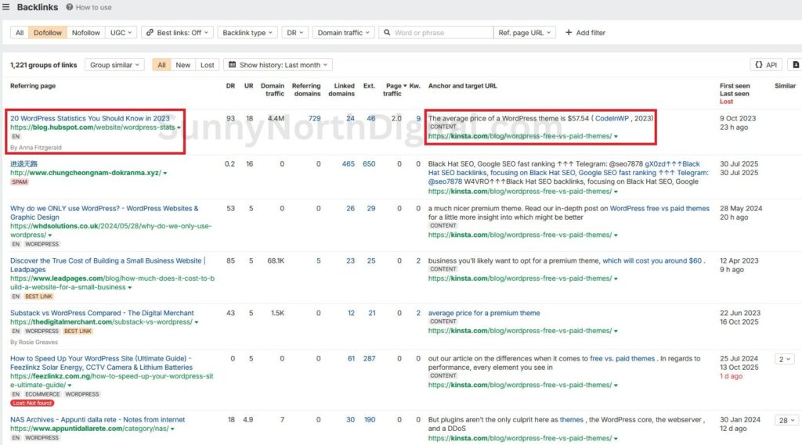Viewport: 802px width, 445px height.
Task: Expand similar links count 2
Action: (784, 359)
